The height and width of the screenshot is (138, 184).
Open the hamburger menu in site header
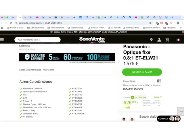tap(2, 40)
